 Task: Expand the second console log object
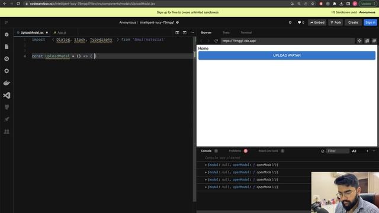point(205,172)
